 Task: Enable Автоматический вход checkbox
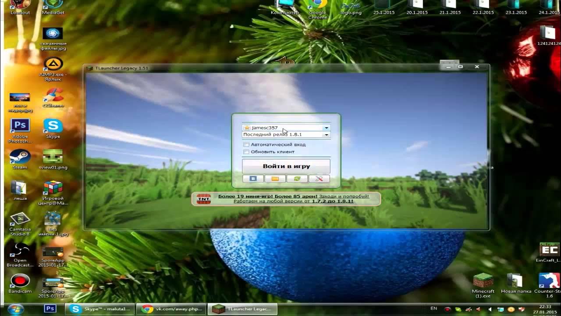(x=246, y=144)
